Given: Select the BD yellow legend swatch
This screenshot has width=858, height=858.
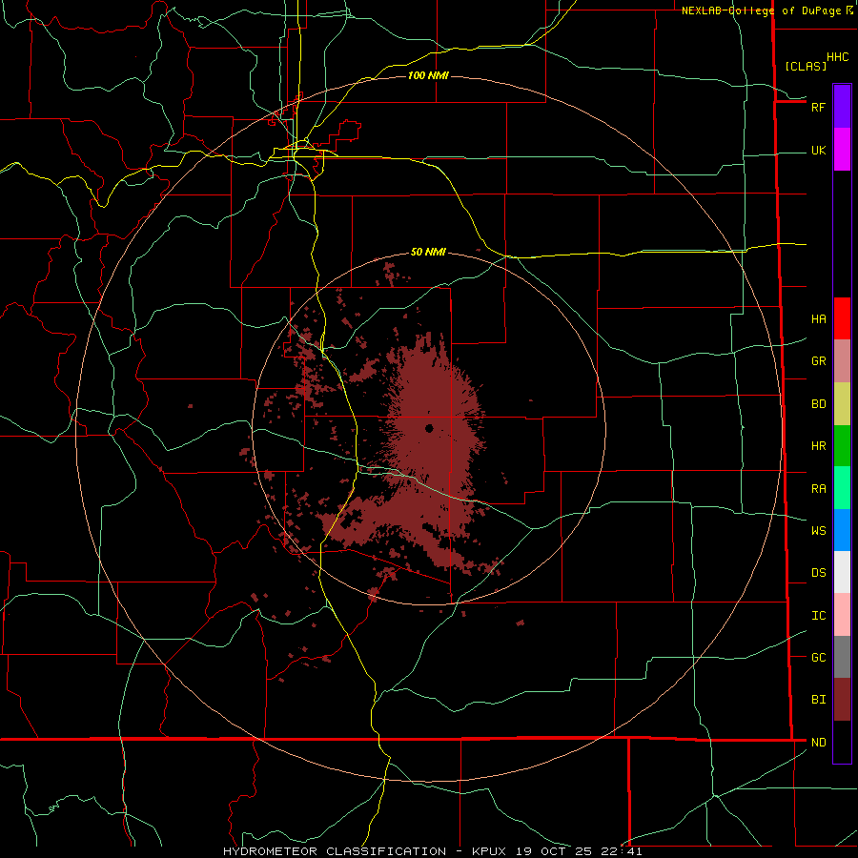Looking at the screenshot, I should click(842, 404).
